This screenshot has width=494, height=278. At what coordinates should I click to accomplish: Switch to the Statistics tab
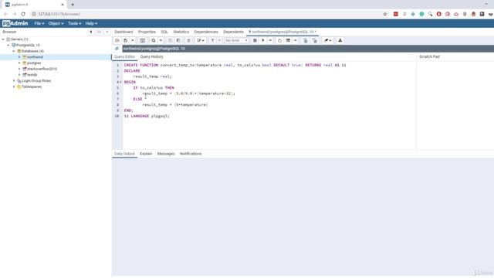(x=181, y=32)
